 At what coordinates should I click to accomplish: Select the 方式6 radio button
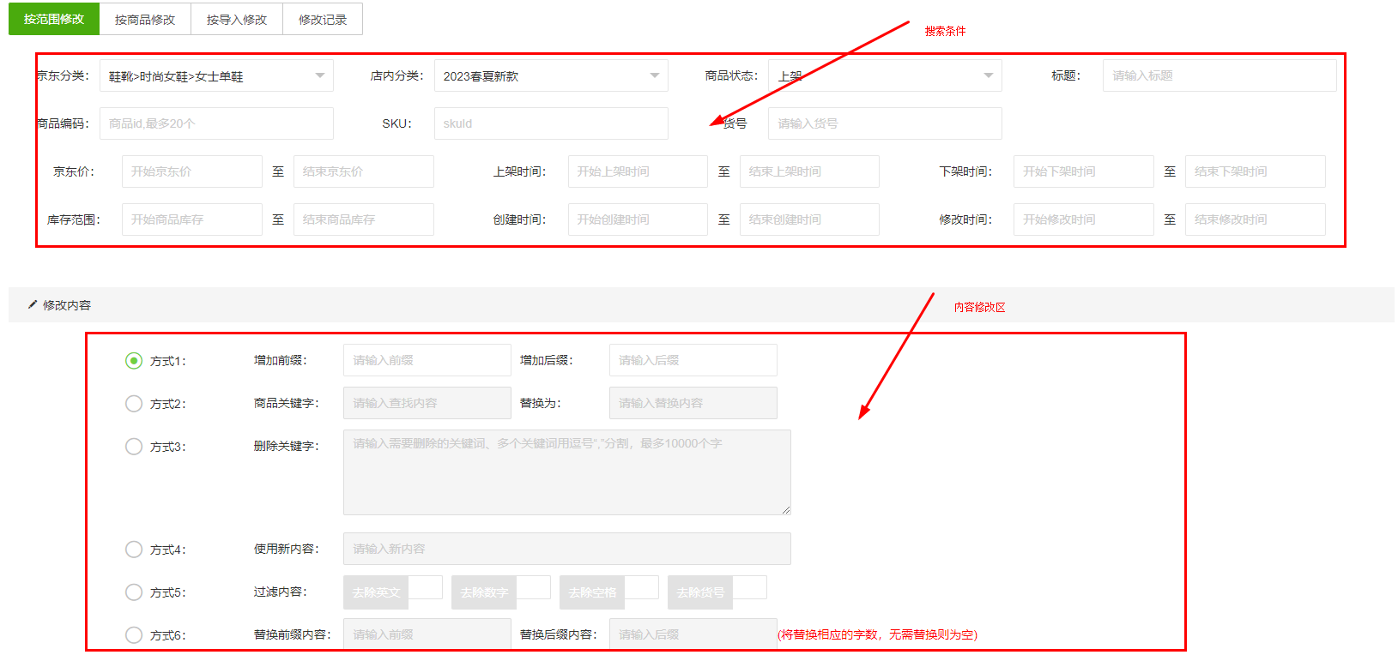coord(134,635)
